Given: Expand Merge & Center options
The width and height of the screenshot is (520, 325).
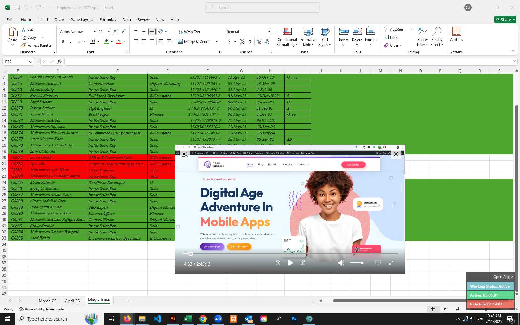Looking at the screenshot, I should pyautogui.click(x=217, y=41).
